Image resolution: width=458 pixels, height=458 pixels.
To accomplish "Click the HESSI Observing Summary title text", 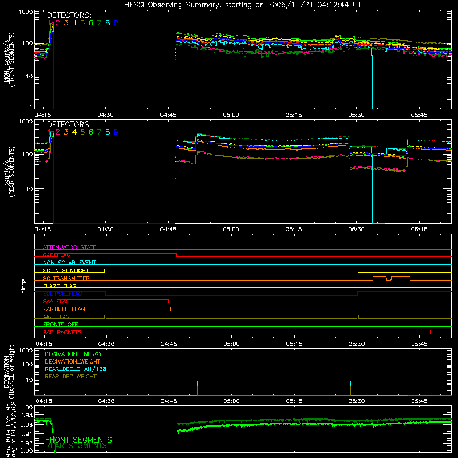I will (242, 5).
